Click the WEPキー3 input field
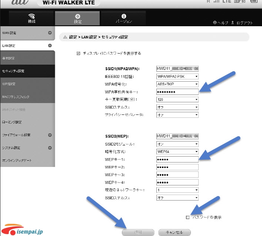 (177, 175)
